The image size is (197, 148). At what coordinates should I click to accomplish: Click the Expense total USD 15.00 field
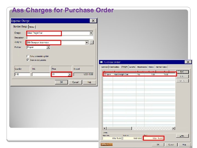tap(112, 138)
